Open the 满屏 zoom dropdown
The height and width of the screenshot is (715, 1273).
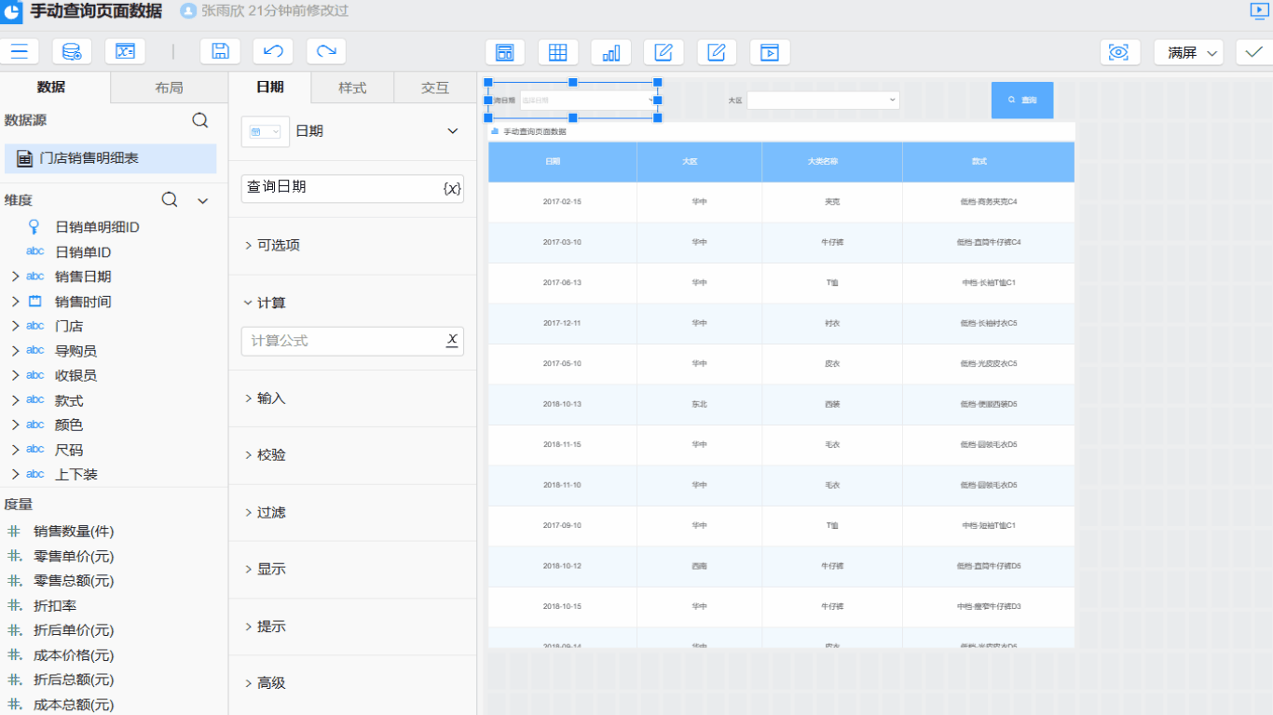tap(1188, 52)
